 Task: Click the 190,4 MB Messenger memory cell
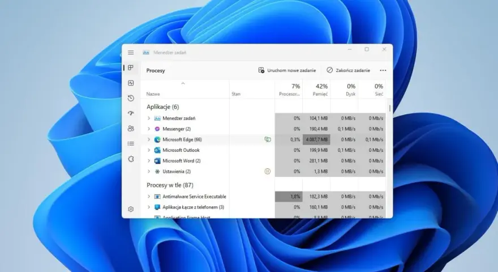pos(317,129)
